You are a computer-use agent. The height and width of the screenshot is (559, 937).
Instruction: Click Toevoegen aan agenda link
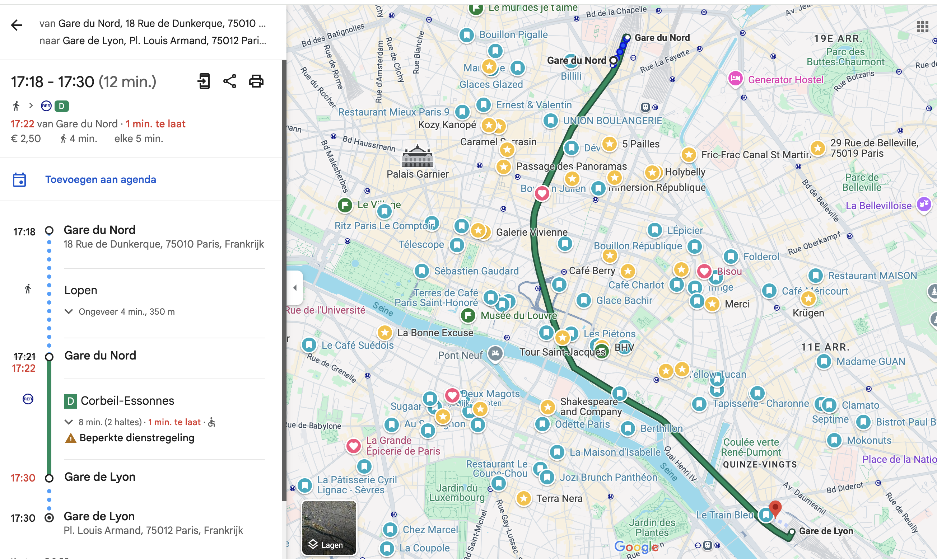click(x=101, y=179)
